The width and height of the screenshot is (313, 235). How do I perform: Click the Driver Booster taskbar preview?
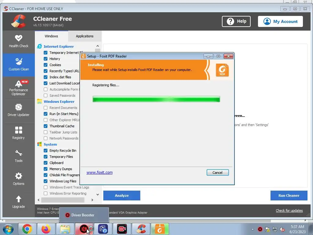click(84, 215)
